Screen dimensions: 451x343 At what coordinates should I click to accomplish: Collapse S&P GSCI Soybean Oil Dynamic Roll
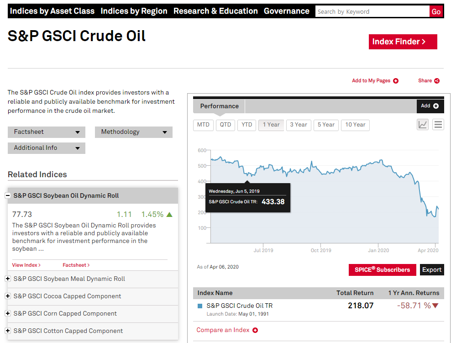click(x=8, y=195)
